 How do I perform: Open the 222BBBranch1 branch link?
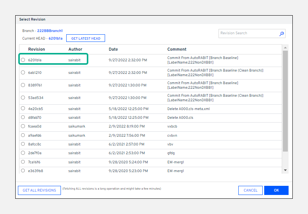point(50,31)
